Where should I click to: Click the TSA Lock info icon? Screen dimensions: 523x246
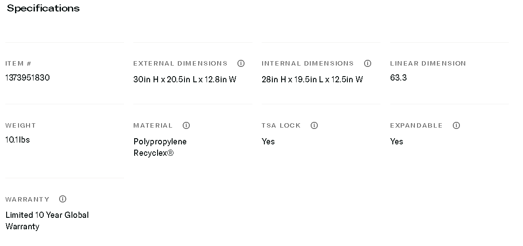[314, 125]
